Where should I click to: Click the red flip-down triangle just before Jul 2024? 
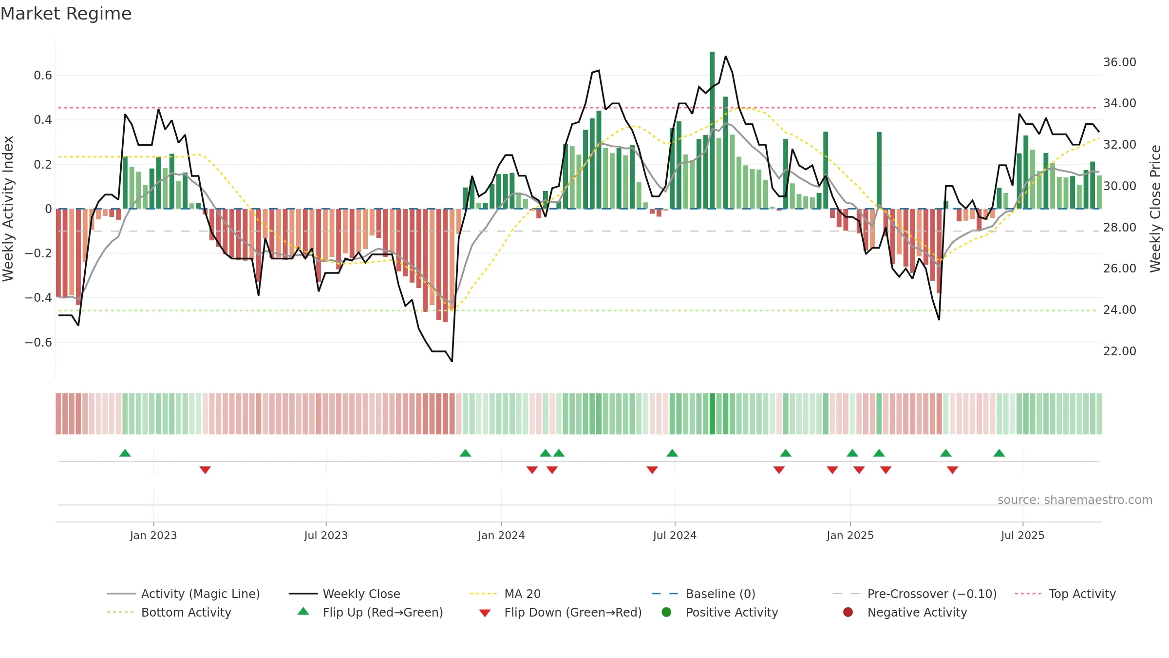[652, 470]
